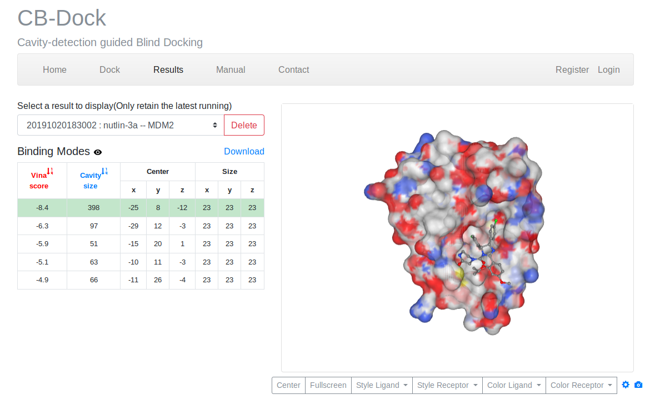Expand the Style Receptor dropdown
Screen dimensions: 655x404
448,385
